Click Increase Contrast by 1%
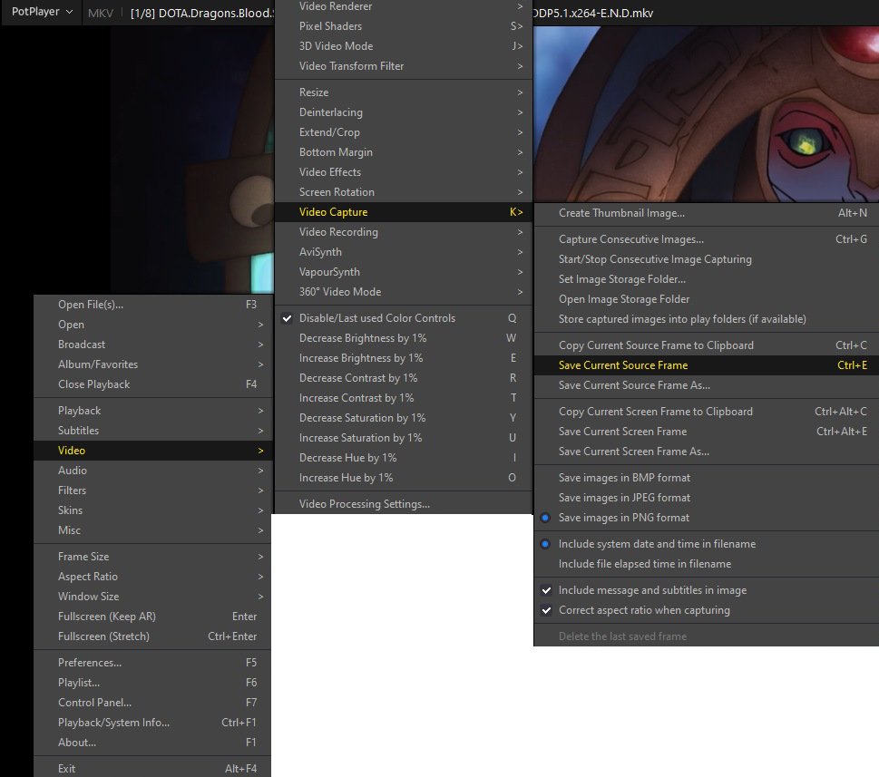 point(403,398)
